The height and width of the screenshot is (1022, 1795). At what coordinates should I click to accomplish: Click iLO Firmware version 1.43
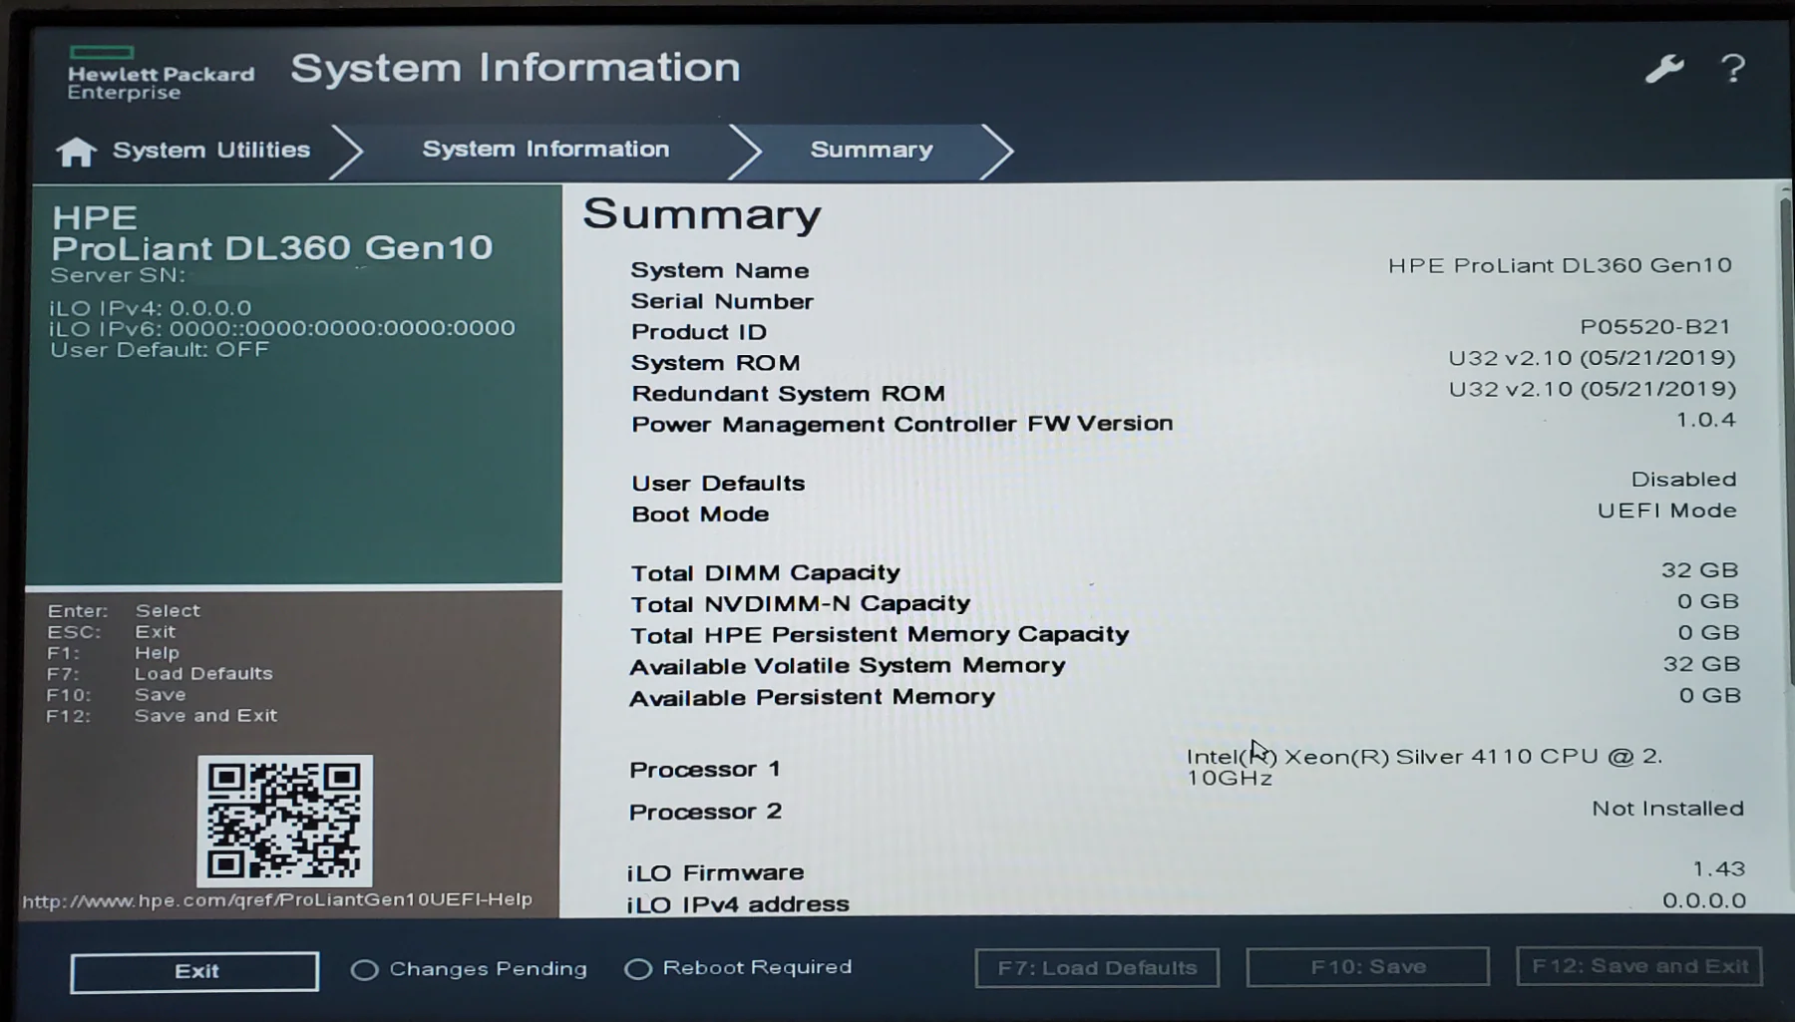[1719, 869]
